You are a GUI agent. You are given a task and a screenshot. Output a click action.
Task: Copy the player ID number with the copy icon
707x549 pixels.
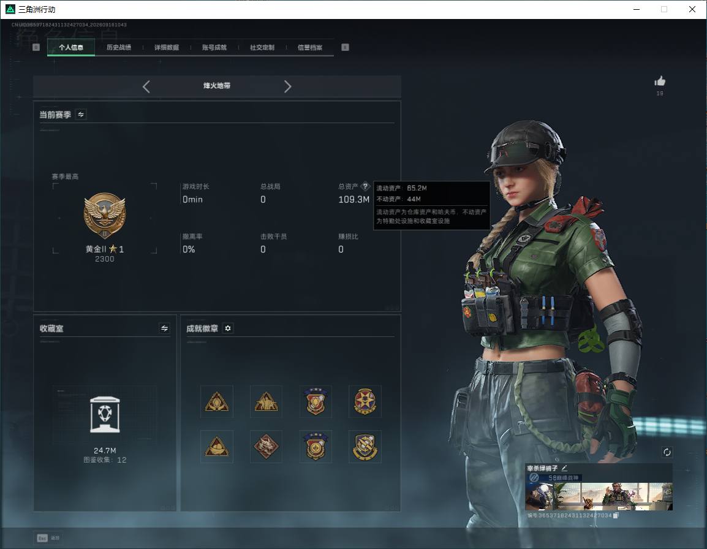616,515
